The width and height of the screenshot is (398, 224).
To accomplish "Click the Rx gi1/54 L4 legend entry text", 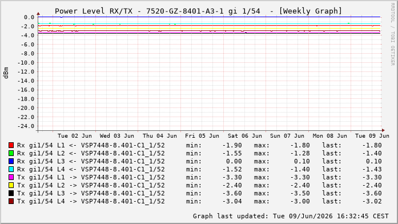I will click(91, 169).
